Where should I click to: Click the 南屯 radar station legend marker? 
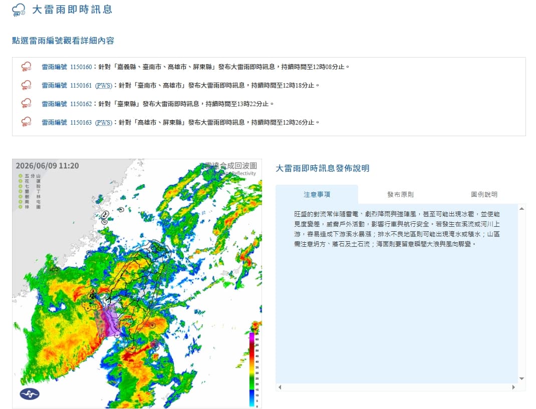click(21, 202)
